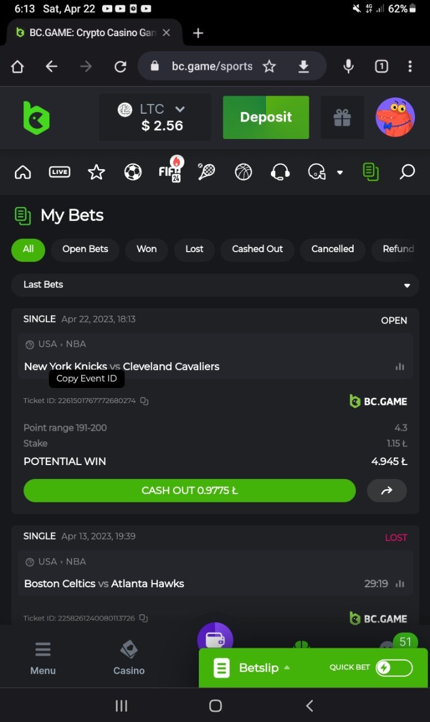
Task: Copy ticket ID for Knicks bet
Action: (144, 401)
